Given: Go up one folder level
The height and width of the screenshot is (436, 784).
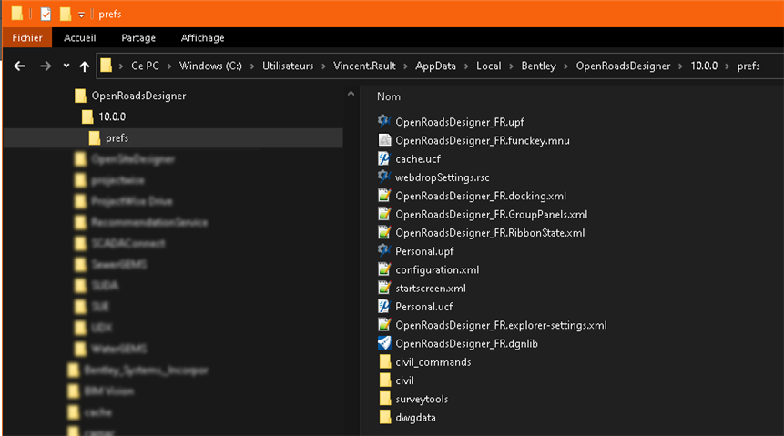Looking at the screenshot, I should click(85, 66).
